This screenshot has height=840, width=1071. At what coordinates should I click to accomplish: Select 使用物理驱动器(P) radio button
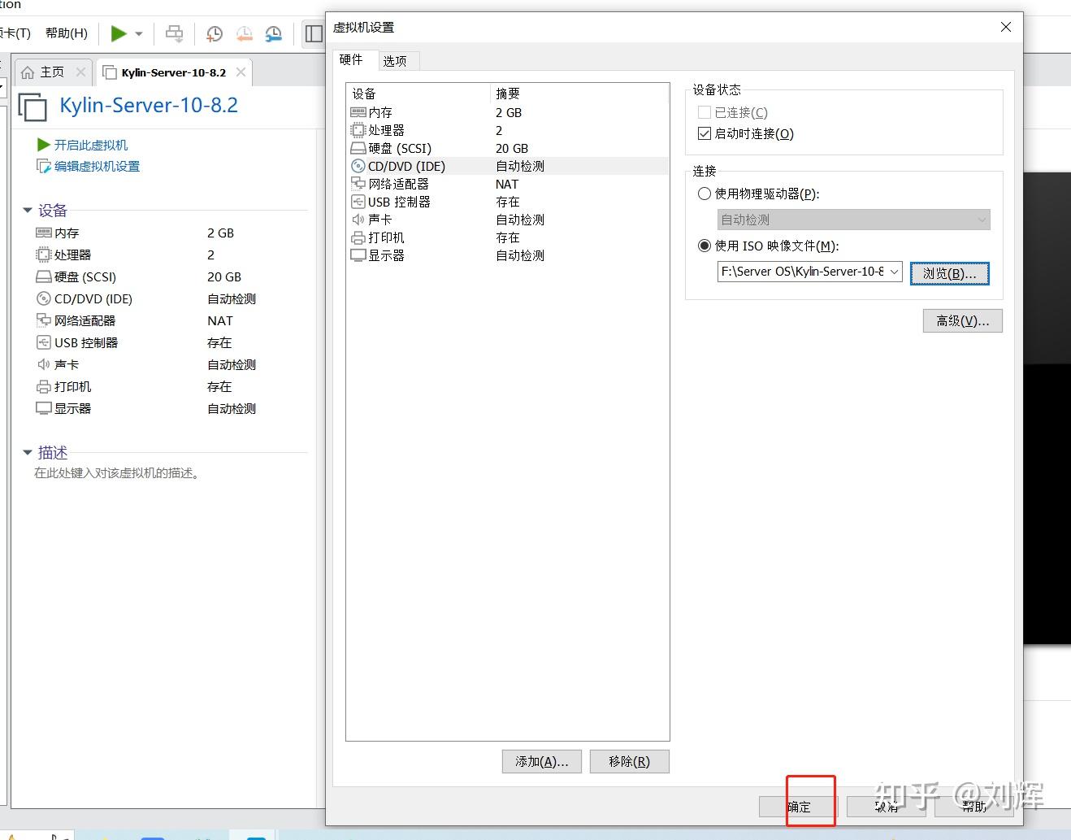(705, 194)
